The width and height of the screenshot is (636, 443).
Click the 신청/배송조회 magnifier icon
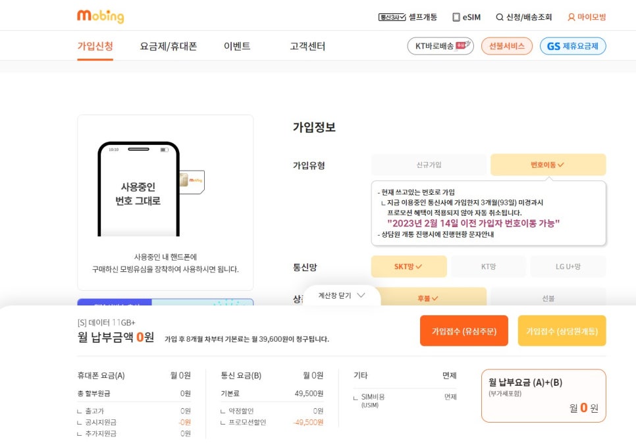[x=500, y=17]
